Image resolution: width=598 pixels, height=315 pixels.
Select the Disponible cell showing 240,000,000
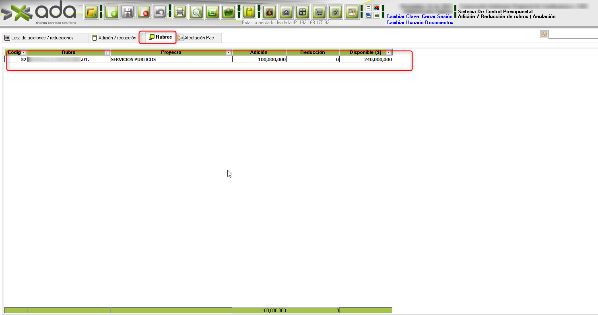(x=366, y=59)
